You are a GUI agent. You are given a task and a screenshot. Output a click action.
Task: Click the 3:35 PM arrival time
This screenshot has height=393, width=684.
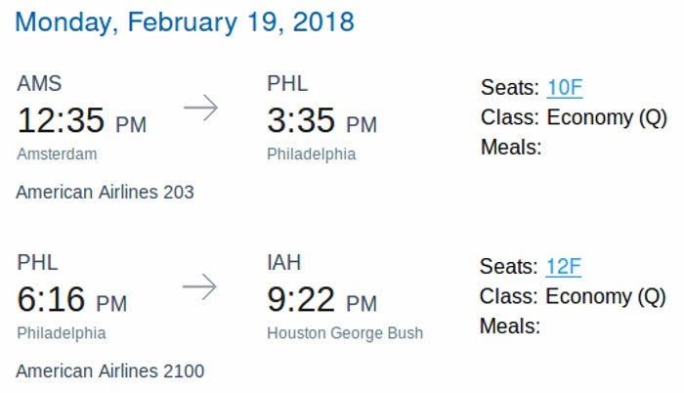(x=321, y=121)
